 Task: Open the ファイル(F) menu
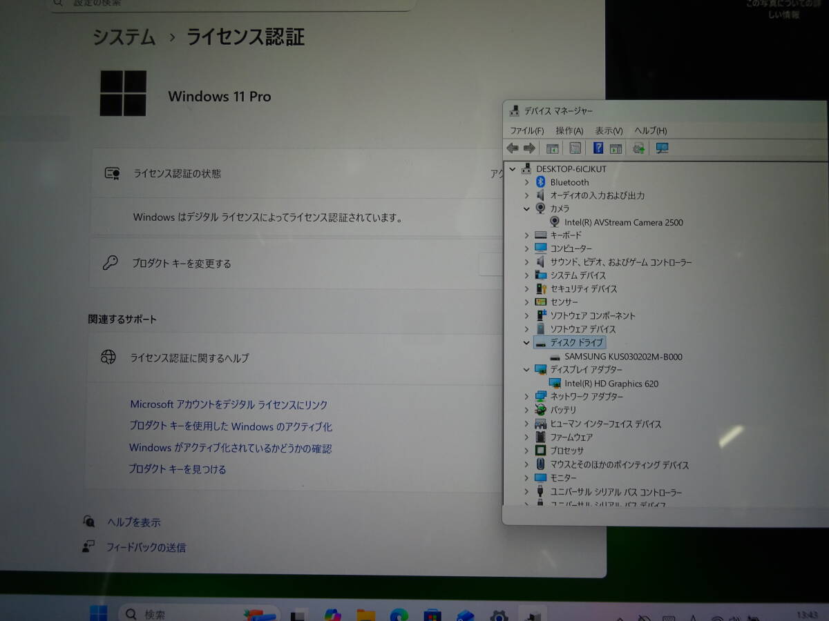tap(527, 130)
